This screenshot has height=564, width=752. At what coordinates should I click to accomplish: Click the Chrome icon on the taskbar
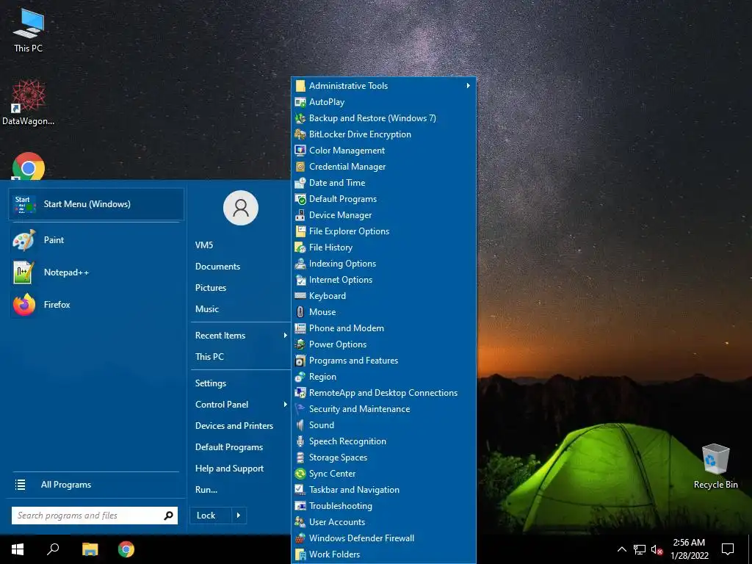126,549
